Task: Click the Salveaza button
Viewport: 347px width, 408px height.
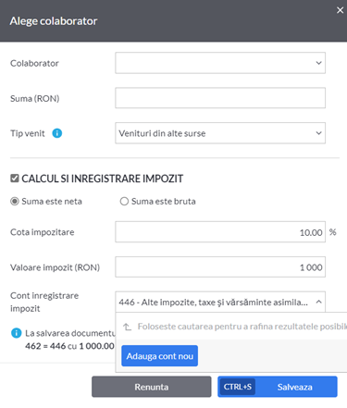Action: click(278, 387)
